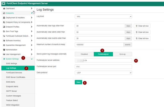This screenshot has width=164, height=107.
Task: Click the Endpoint Profiles icon
Action: click(x=4, y=27)
